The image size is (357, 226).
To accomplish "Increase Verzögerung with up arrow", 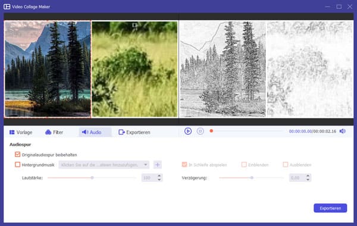I will pos(308,175).
